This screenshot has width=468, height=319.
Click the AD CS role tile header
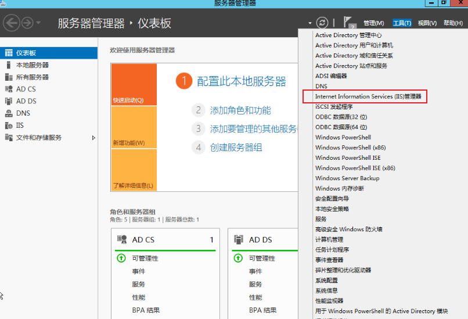click(165, 239)
